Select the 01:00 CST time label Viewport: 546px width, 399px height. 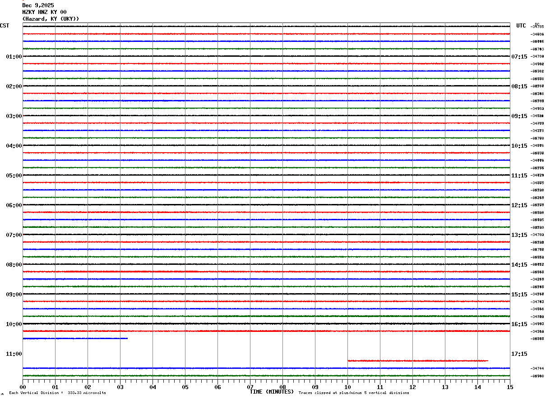pyautogui.click(x=14, y=57)
